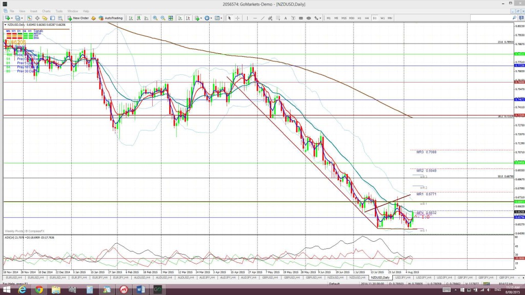This screenshot has width=525, height=295.
Task: Click the MR3 0.7088 pivot label
Action: pos(426,152)
